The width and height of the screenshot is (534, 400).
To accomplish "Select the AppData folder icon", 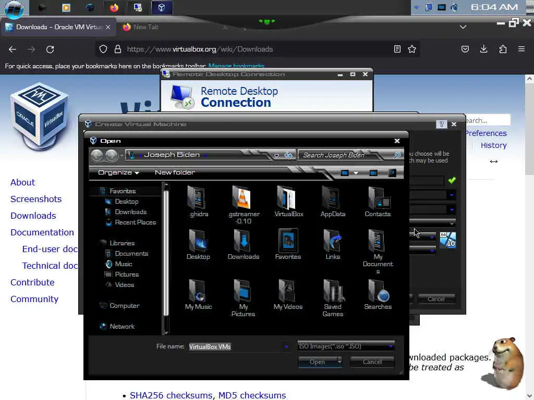I will [333, 202].
